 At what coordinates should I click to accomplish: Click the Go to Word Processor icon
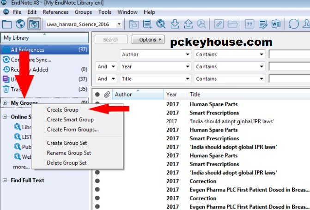click(x=276, y=24)
